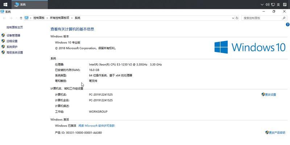
Task: Open 高级系统设置 from sidebar
Action: 14,53
